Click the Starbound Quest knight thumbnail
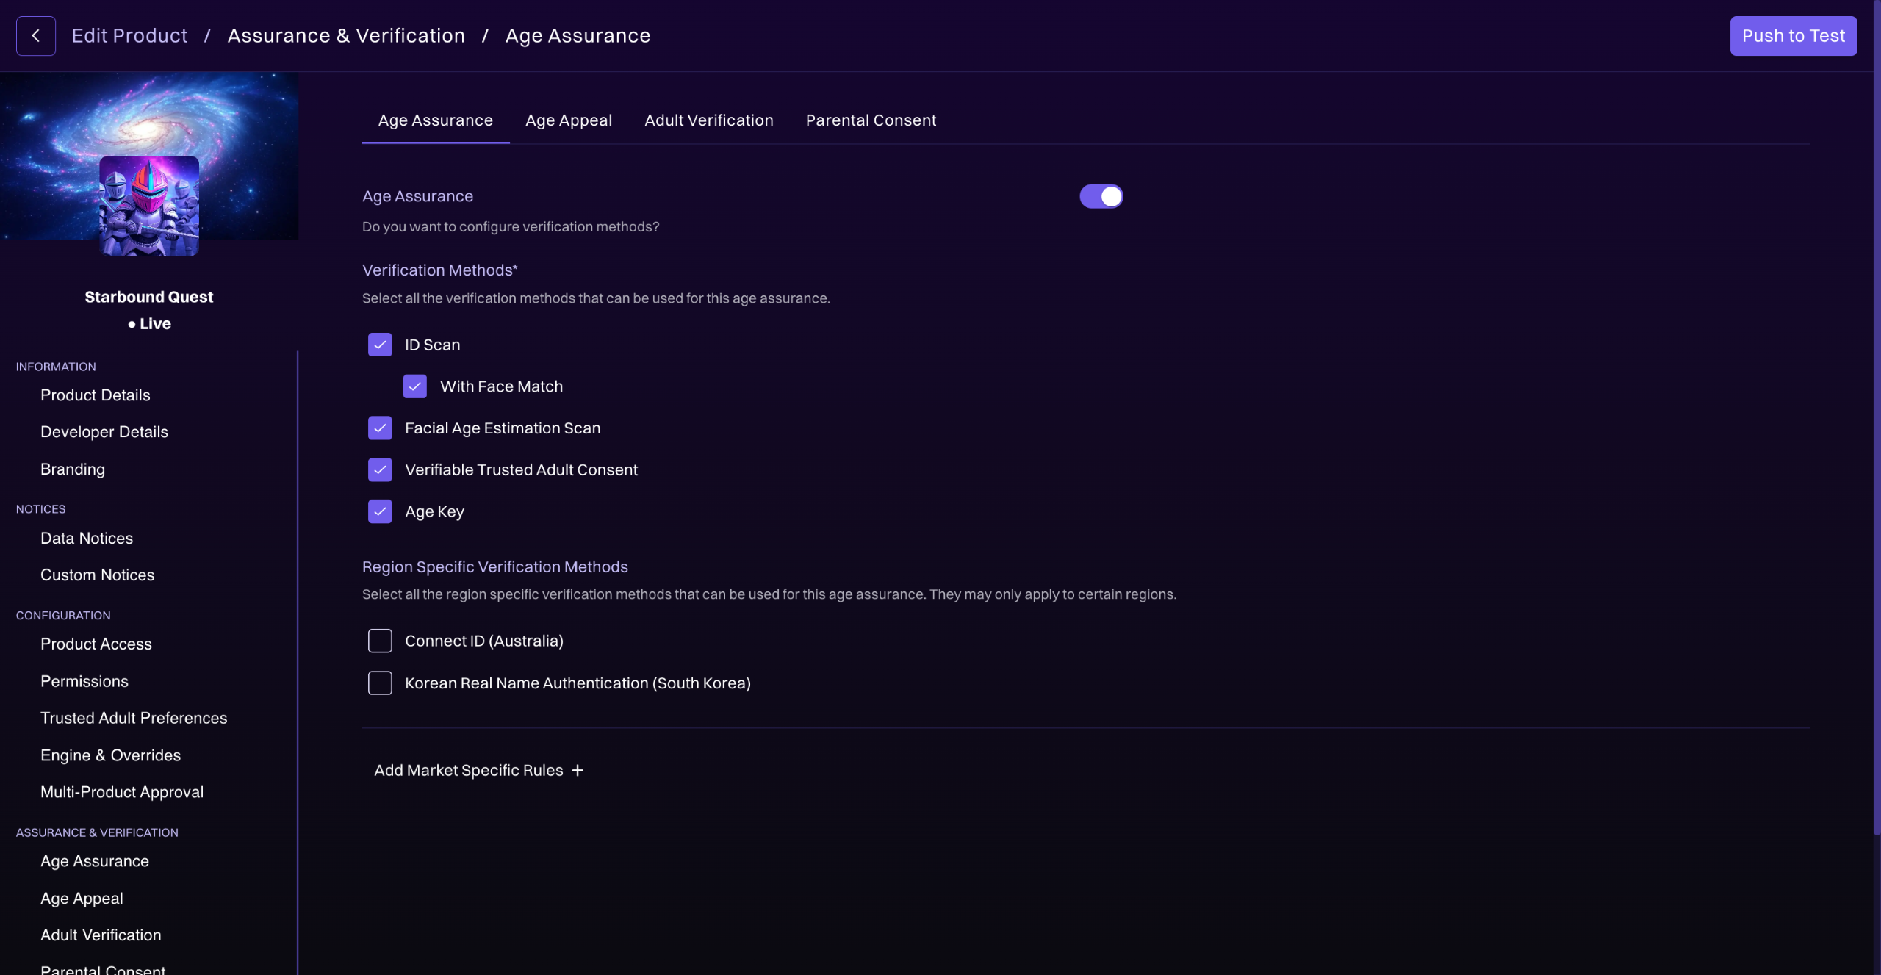 (x=149, y=206)
